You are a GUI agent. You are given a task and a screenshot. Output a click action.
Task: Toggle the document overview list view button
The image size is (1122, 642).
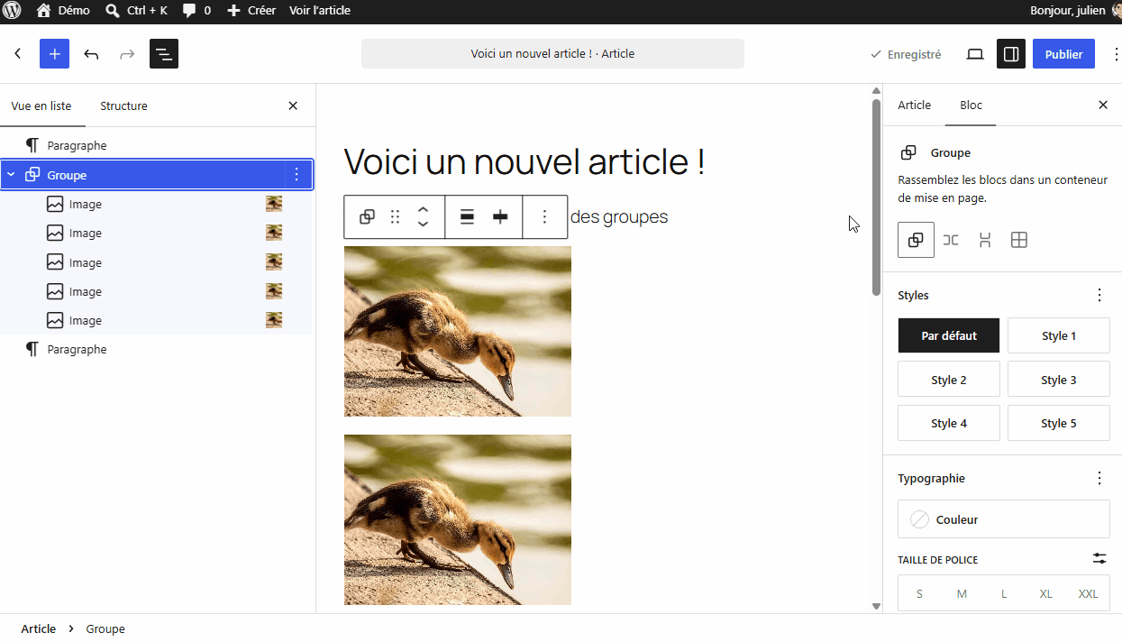[x=164, y=54]
